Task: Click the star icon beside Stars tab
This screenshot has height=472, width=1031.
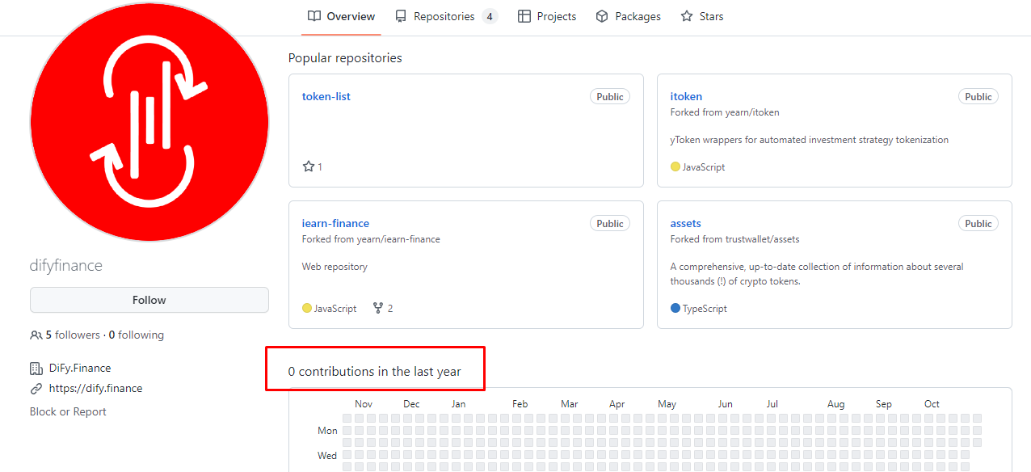Action: (x=687, y=16)
